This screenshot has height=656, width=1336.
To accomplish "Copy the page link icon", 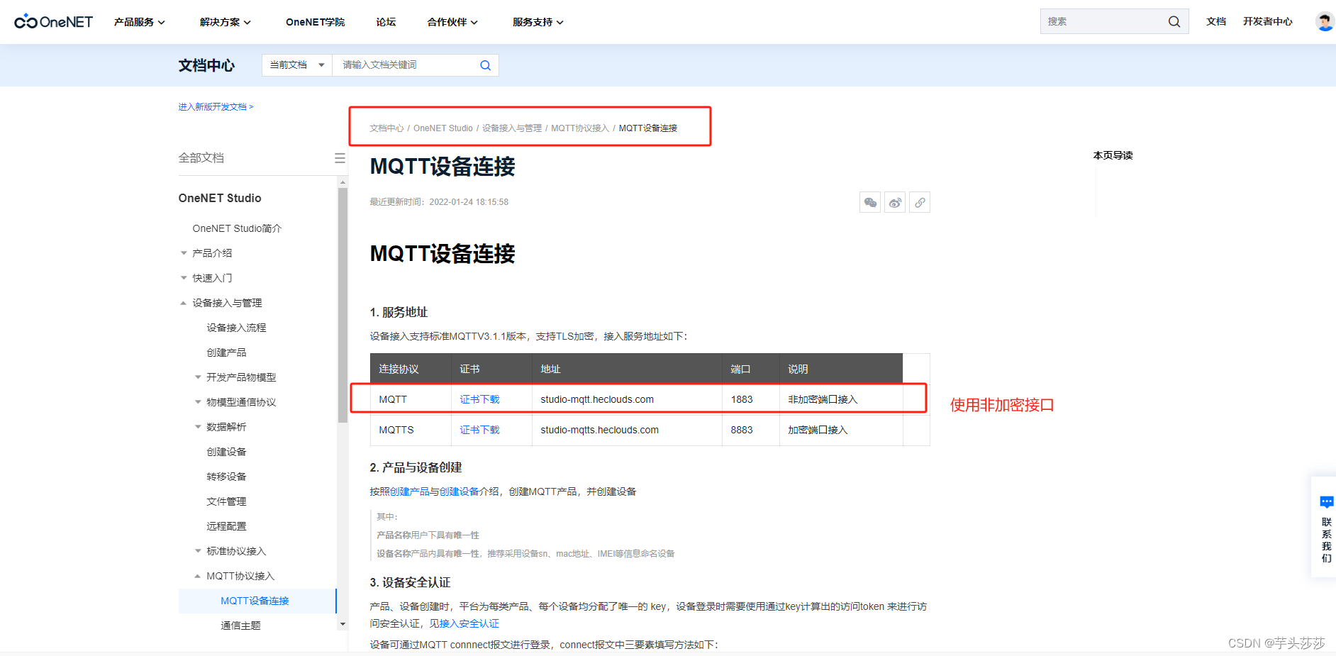I will [920, 203].
